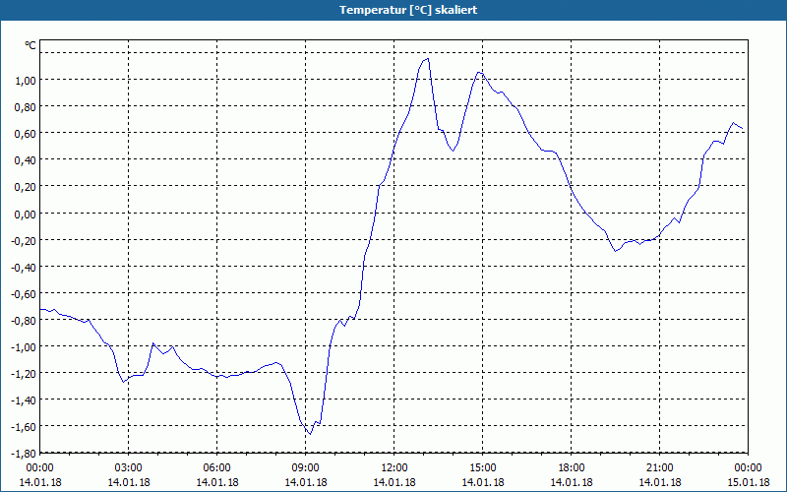Click the 0,60 y-axis label
This screenshot has width=787, height=492.
click(26, 133)
